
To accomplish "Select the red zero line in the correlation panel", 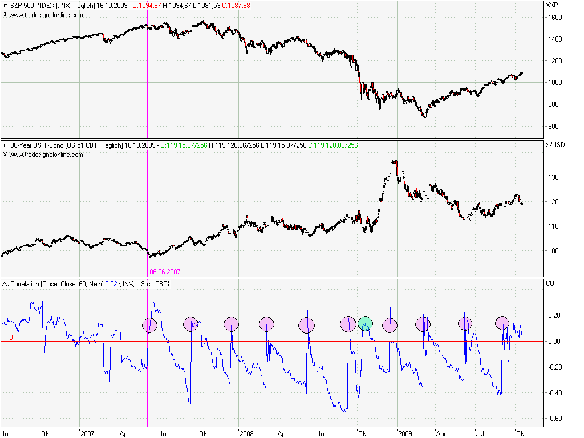I will [x=272, y=341].
